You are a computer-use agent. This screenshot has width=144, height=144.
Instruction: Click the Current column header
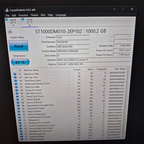(x=77, y=70)
